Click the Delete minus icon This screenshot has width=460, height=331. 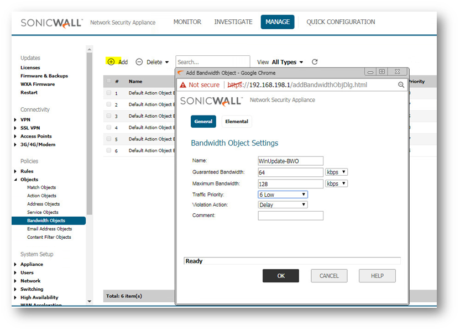(139, 62)
